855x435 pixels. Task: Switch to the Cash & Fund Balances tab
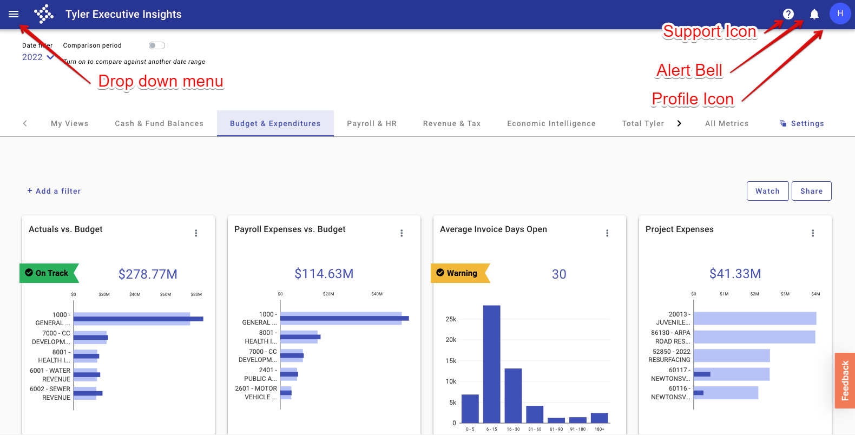[x=159, y=123]
